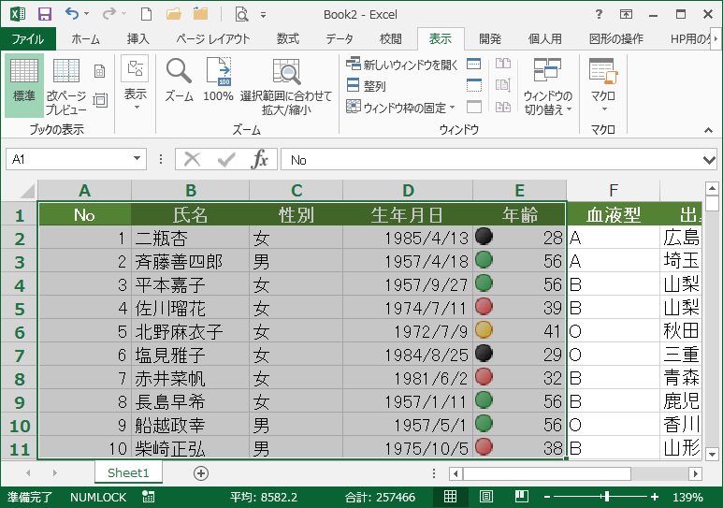Image resolution: width=723 pixels, height=508 pixels.
Task: Click the split window icon
Action: [x=474, y=64]
